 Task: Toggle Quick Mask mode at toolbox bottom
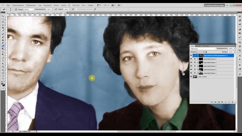click(3, 88)
